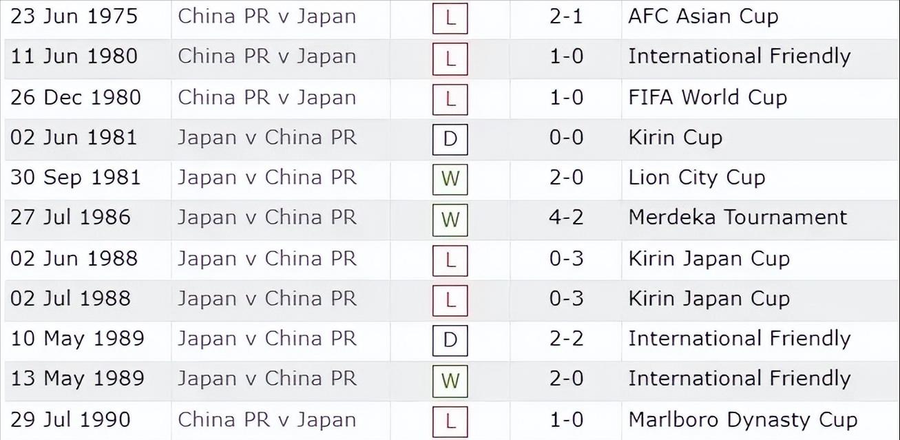Click the W badge in the Merdeka Tournament row
The width and height of the screenshot is (900, 440).
coord(450,220)
